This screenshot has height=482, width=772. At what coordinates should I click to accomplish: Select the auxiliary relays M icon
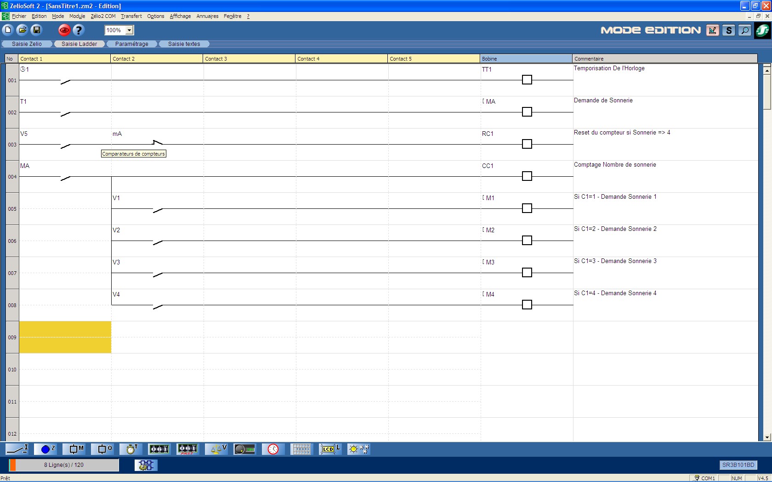click(x=75, y=449)
